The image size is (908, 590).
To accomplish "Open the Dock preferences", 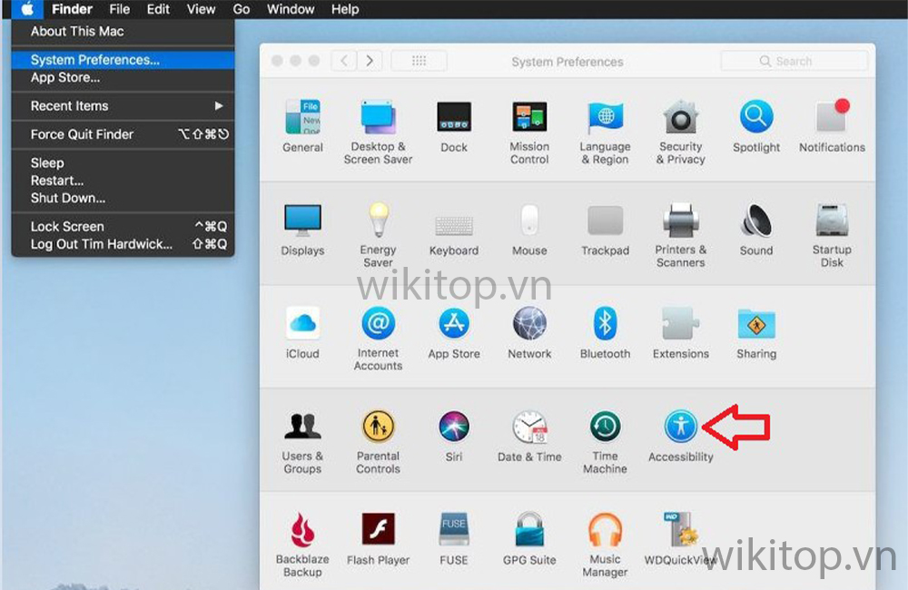I will 454,126.
